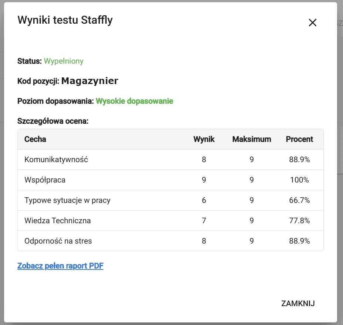This screenshot has width=343, height=325.
Task: Click the Maksimum column header
Action: tap(252, 139)
